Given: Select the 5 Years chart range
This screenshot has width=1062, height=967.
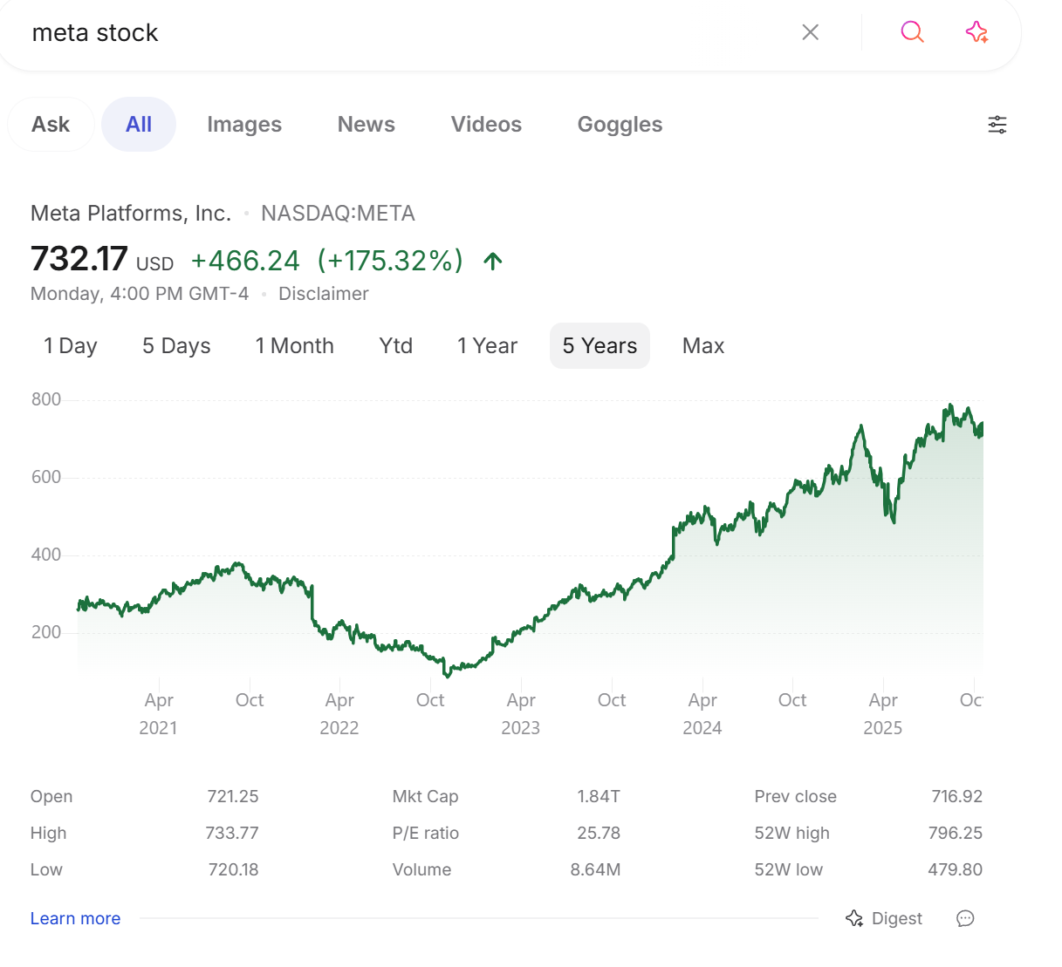Looking at the screenshot, I should [x=600, y=346].
